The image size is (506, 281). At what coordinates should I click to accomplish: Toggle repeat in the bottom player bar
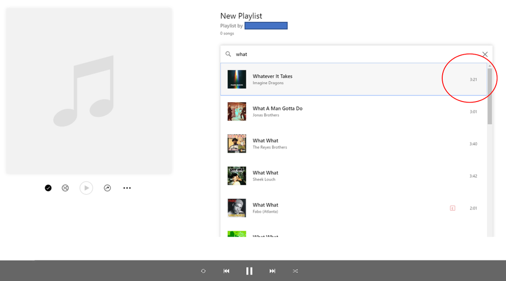tap(203, 271)
